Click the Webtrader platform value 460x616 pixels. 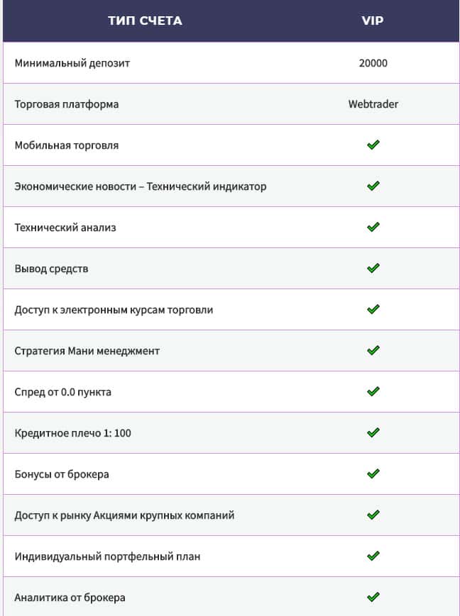[x=373, y=104]
